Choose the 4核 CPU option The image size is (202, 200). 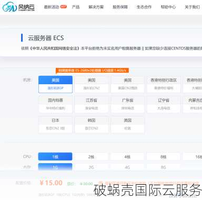coord(128,156)
